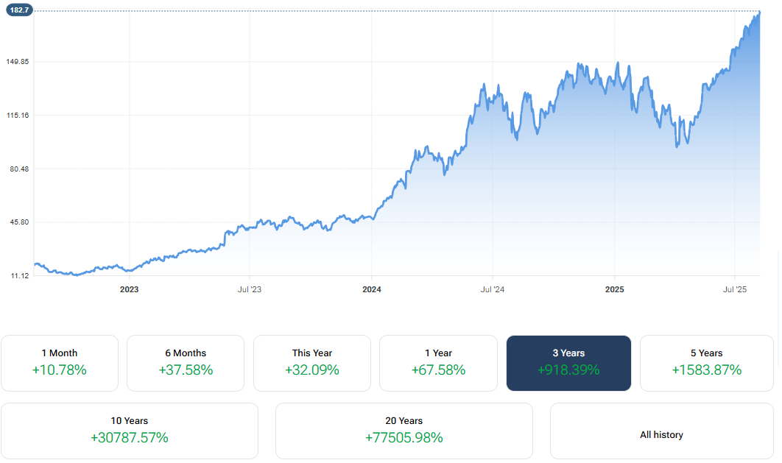Click the selected 3 Years range
The width and height of the screenshot is (782, 463).
[568, 363]
